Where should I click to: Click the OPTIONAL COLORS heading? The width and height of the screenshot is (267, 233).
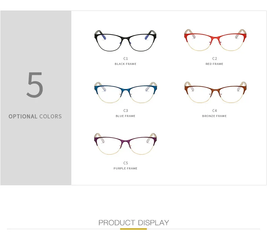click(x=35, y=116)
